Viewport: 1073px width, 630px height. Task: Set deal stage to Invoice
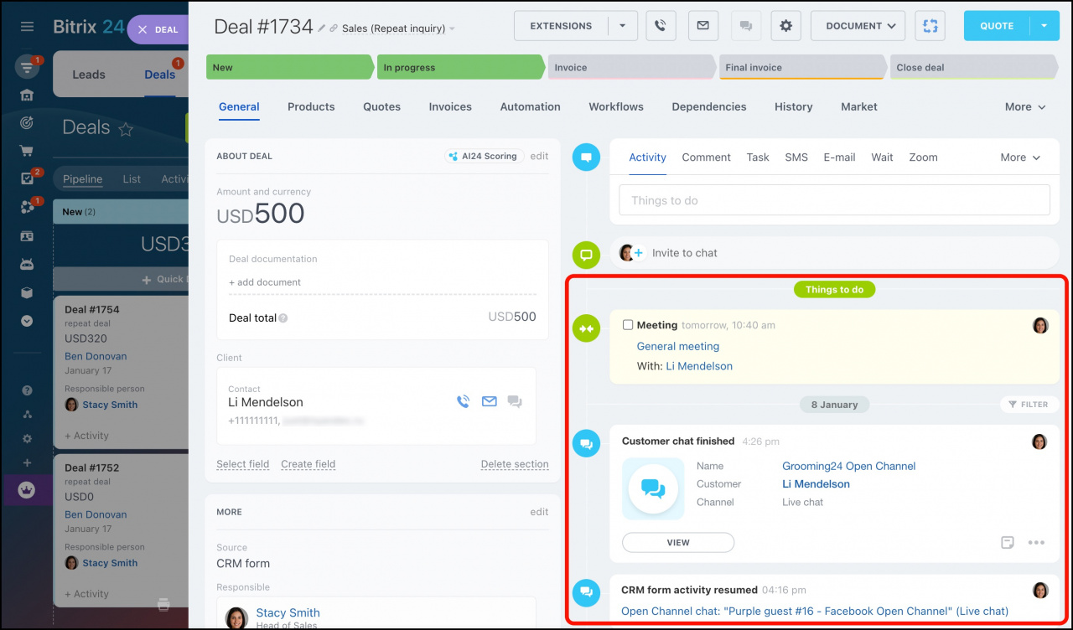tap(632, 67)
